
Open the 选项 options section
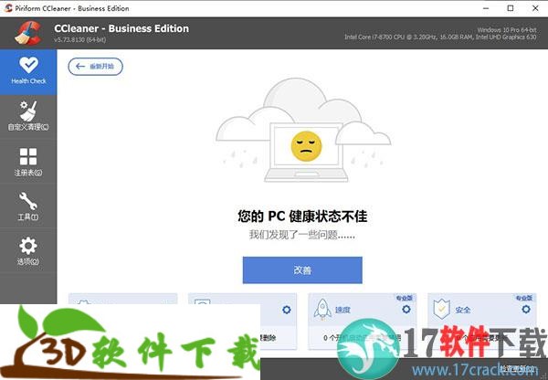pyautogui.click(x=28, y=251)
